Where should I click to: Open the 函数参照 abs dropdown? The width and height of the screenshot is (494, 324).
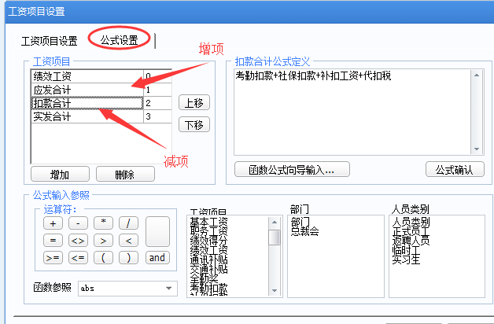click(x=168, y=289)
